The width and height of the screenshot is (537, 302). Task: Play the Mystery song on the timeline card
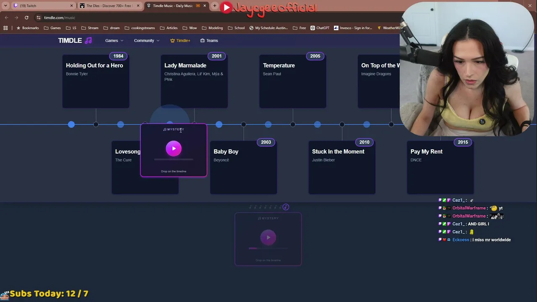[174, 148]
